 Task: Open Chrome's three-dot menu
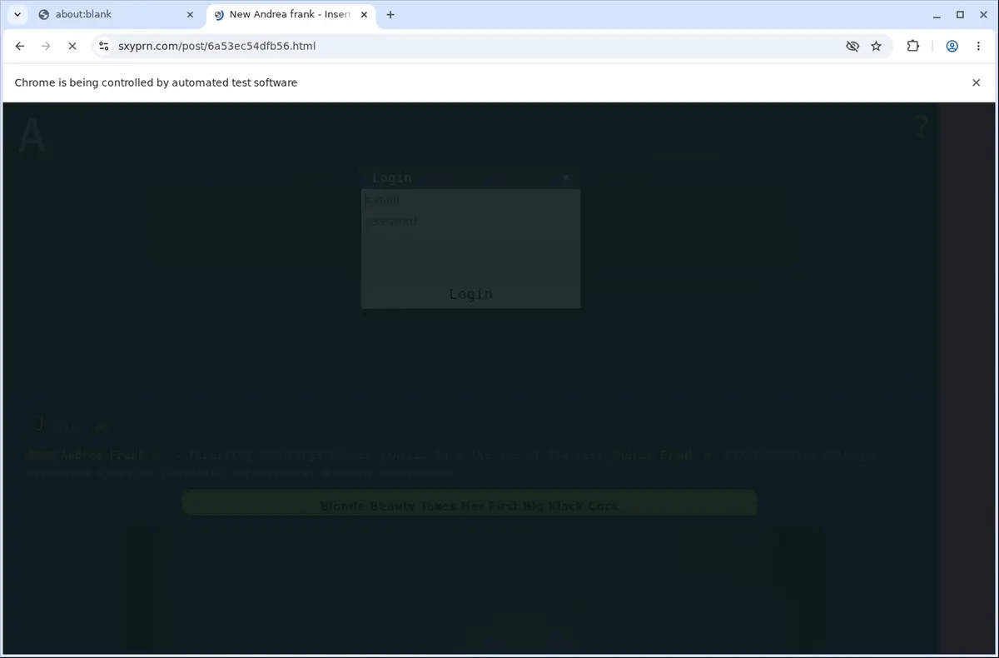pyautogui.click(x=978, y=46)
